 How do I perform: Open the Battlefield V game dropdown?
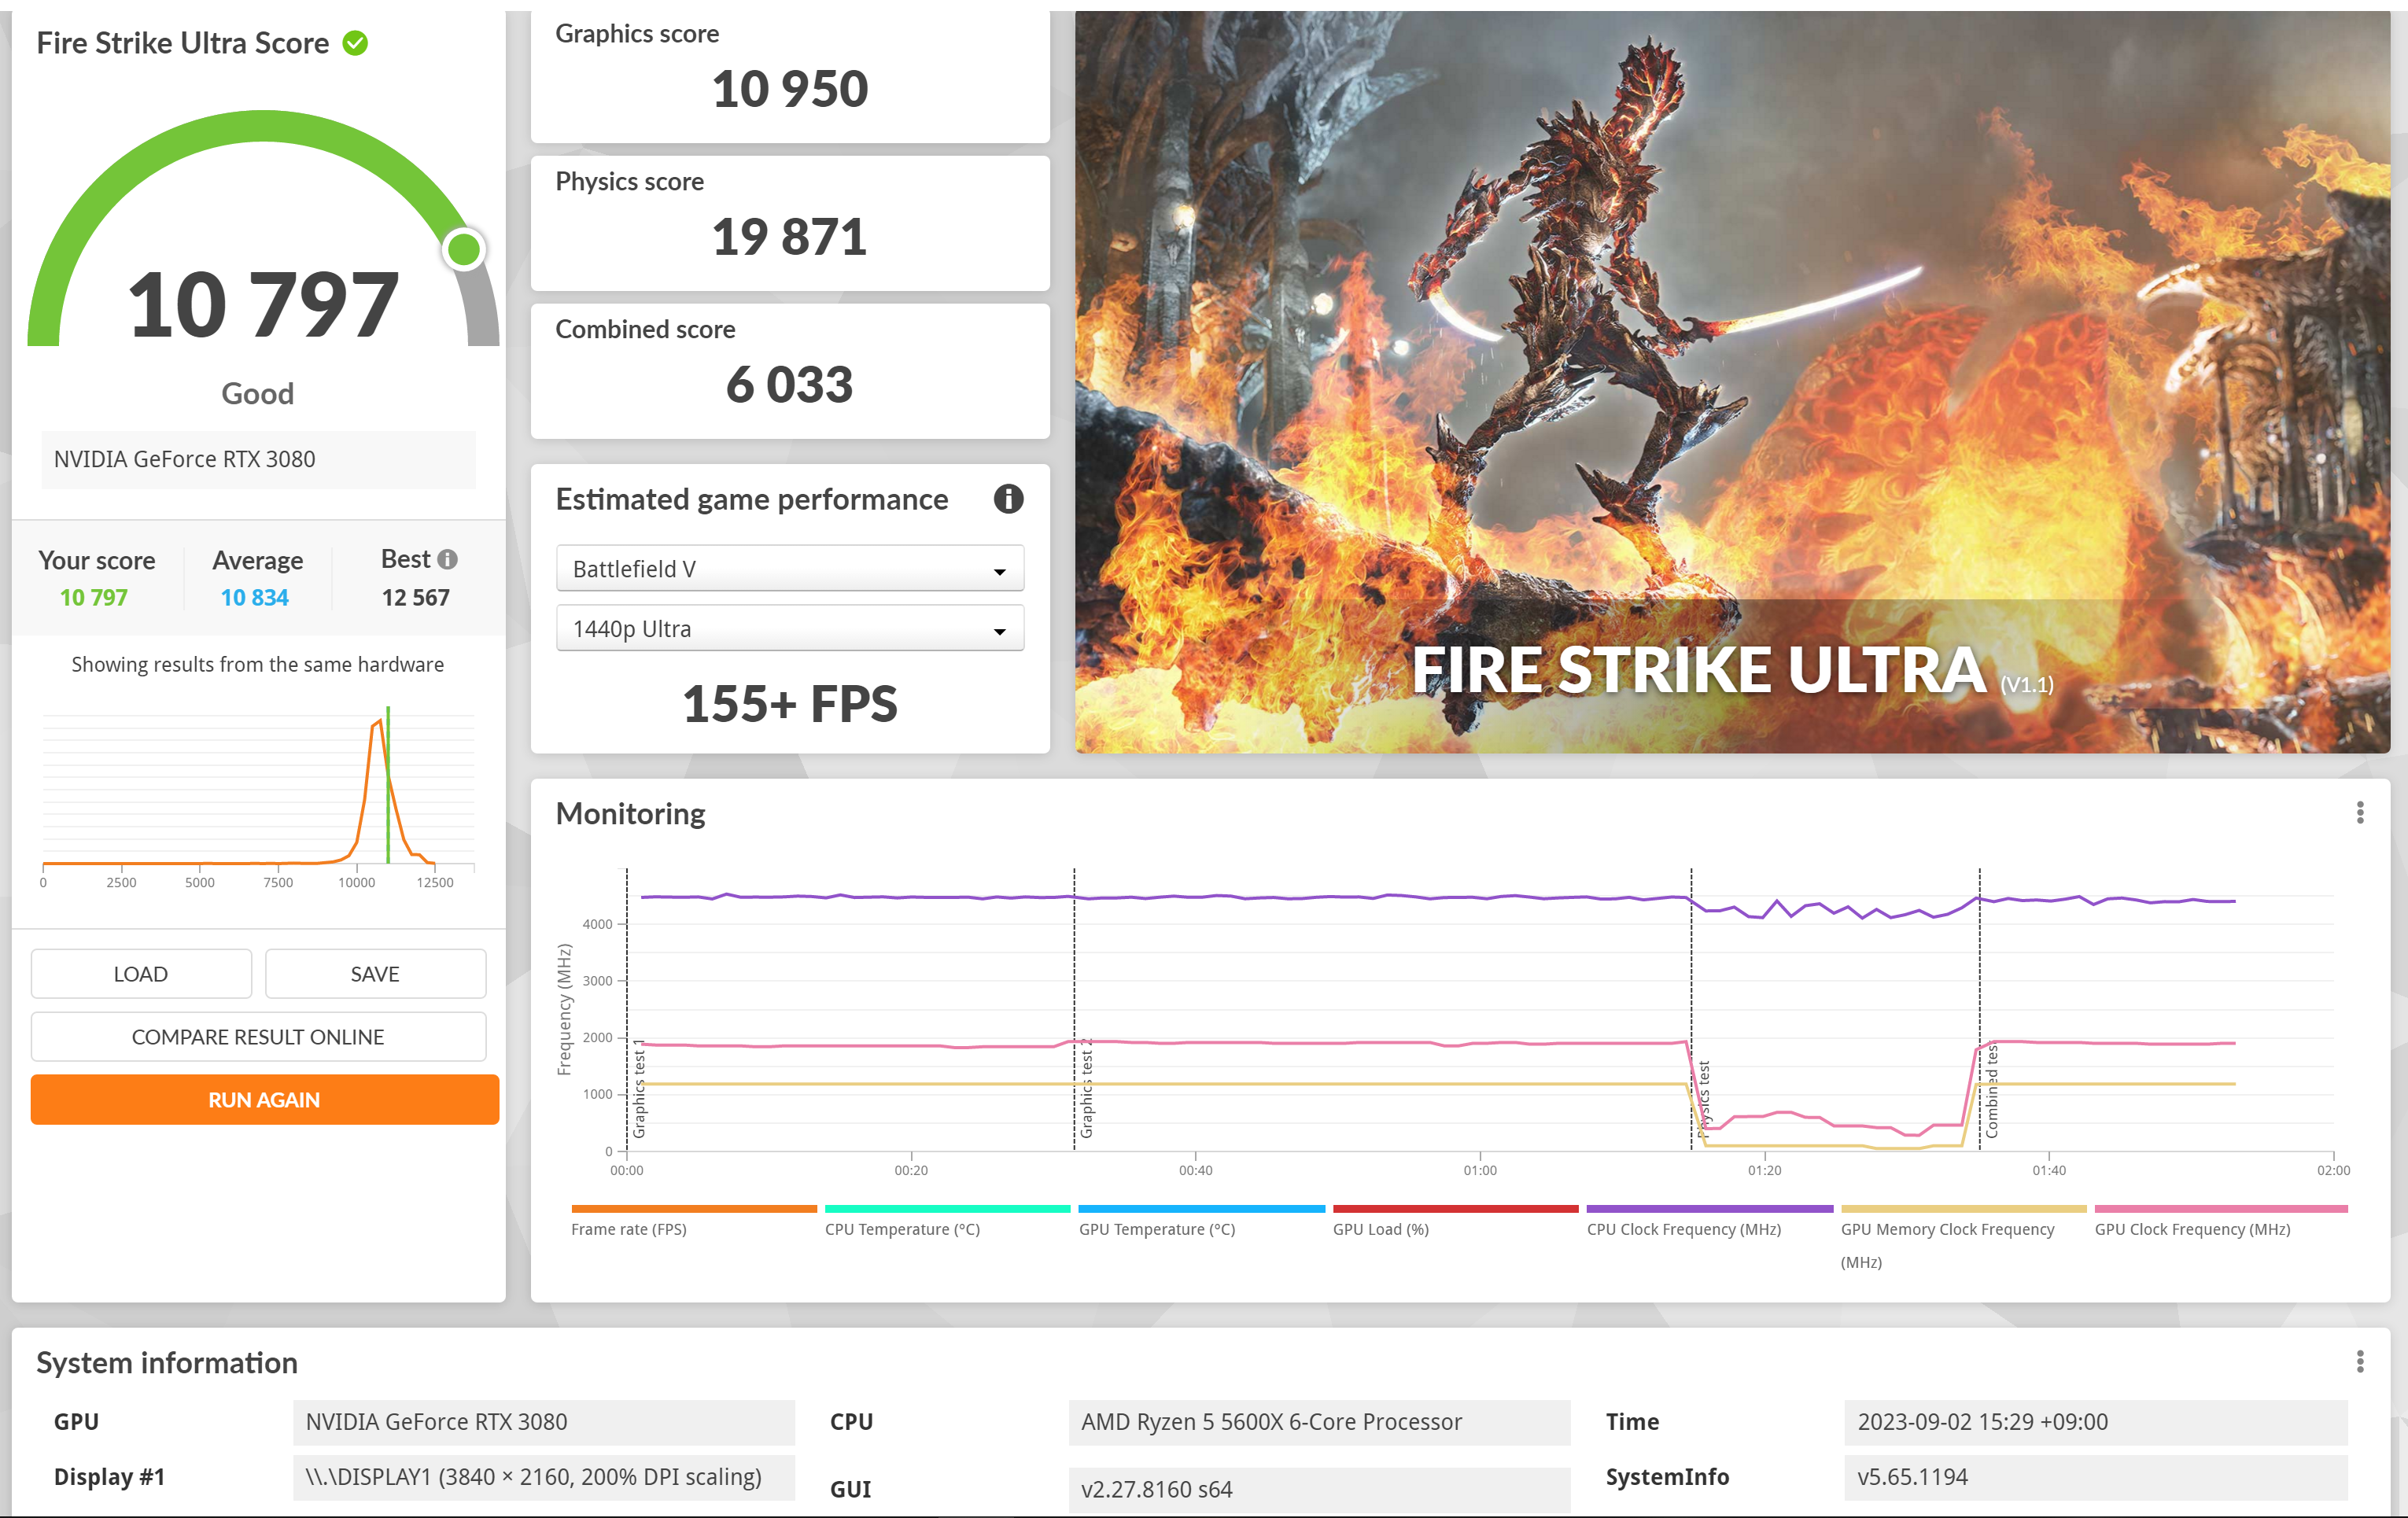point(789,569)
